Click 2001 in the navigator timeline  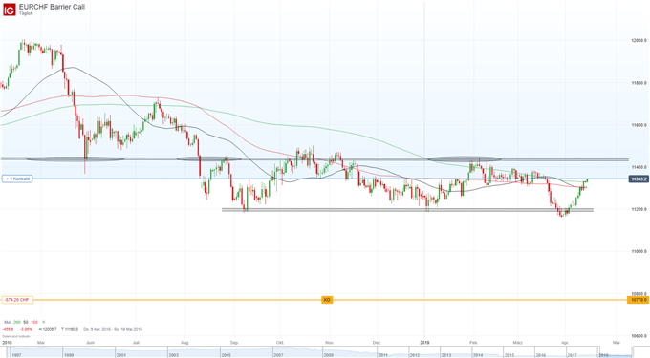121,355
